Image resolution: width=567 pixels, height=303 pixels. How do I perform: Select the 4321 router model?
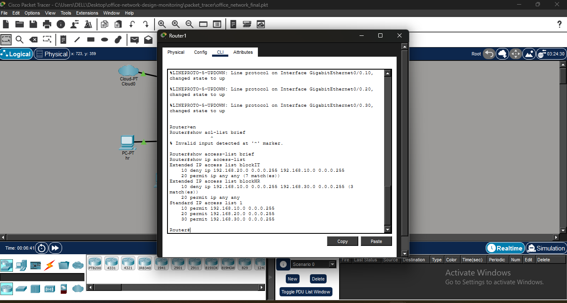click(128, 263)
